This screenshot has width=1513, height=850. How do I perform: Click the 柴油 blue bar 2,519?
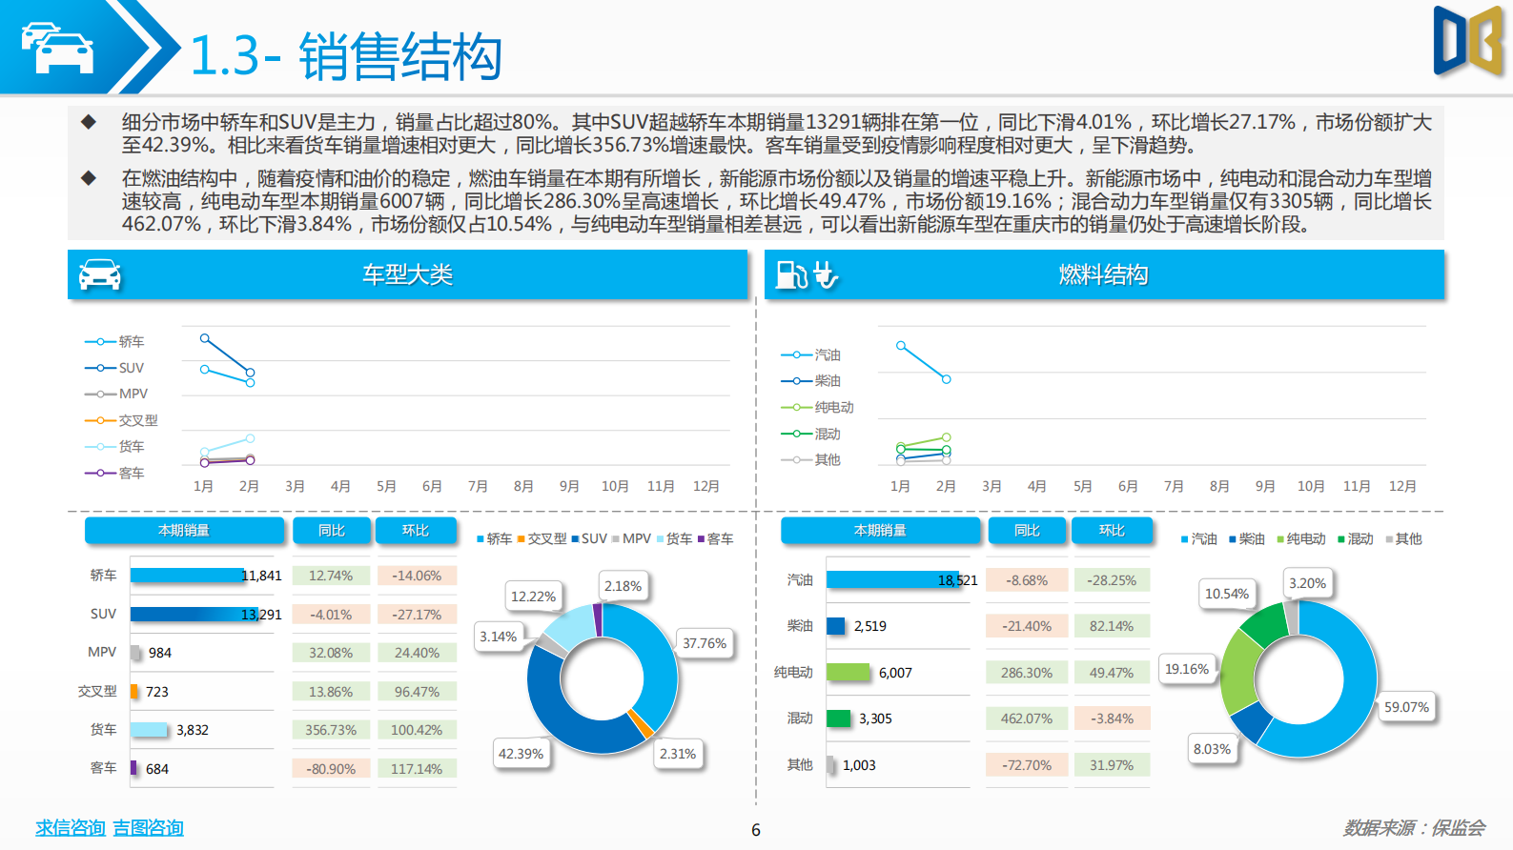click(x=836, y=626)
